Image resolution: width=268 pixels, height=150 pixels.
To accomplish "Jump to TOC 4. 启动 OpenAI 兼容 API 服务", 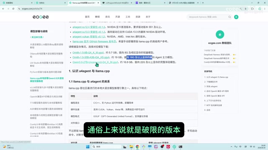I will click(216, 91).
